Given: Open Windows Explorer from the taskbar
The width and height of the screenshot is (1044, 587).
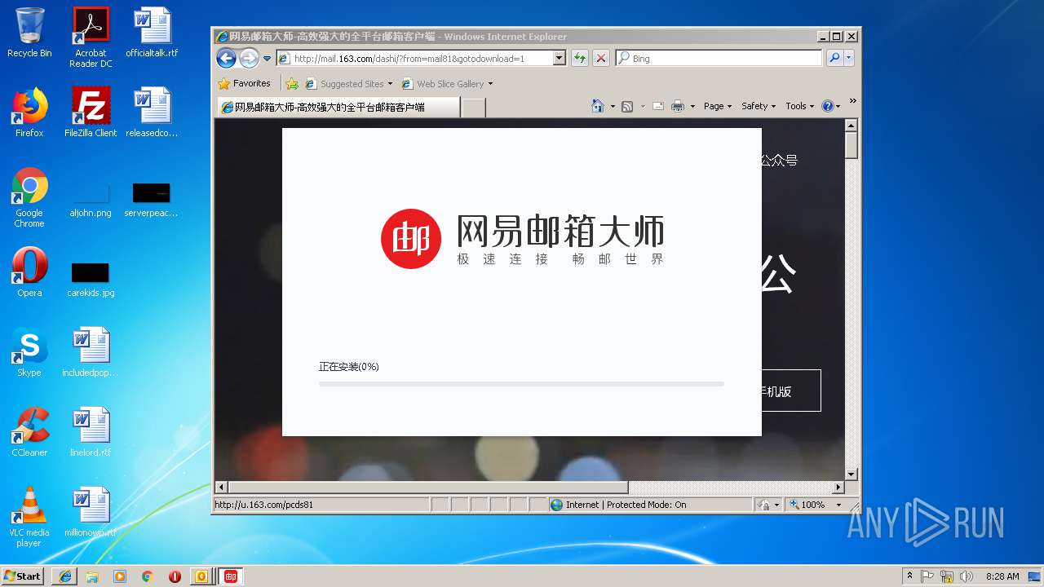Looking at the screenshot, I should click(x=92, y=576).
